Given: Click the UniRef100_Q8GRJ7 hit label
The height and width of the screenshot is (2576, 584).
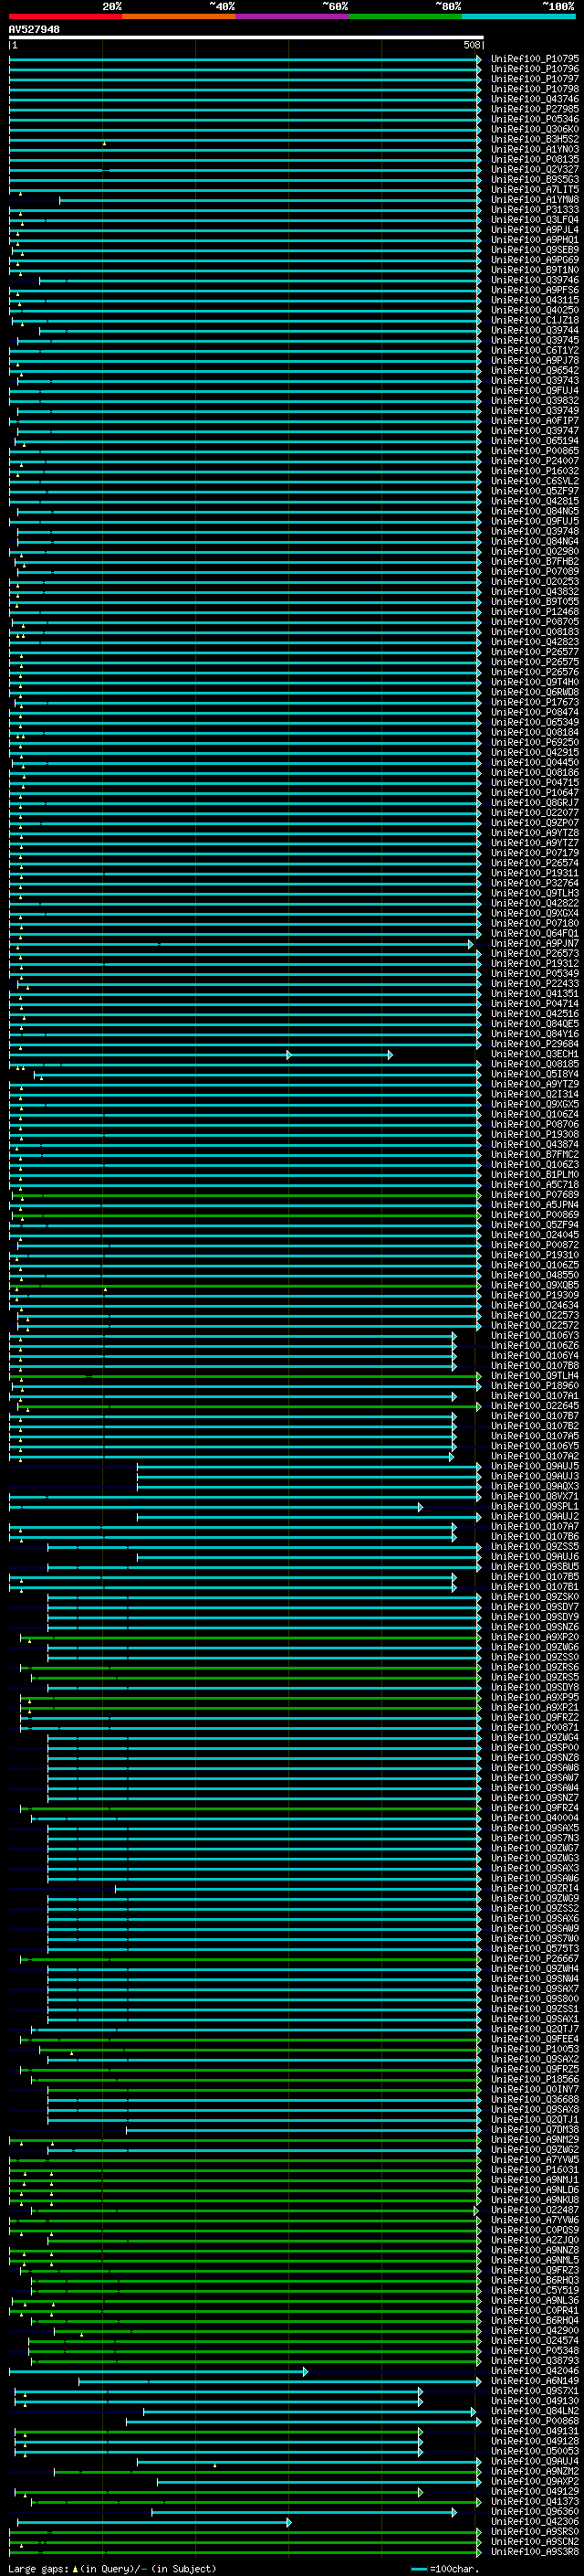Looking at the screenshot, I should tap(535, 803).
